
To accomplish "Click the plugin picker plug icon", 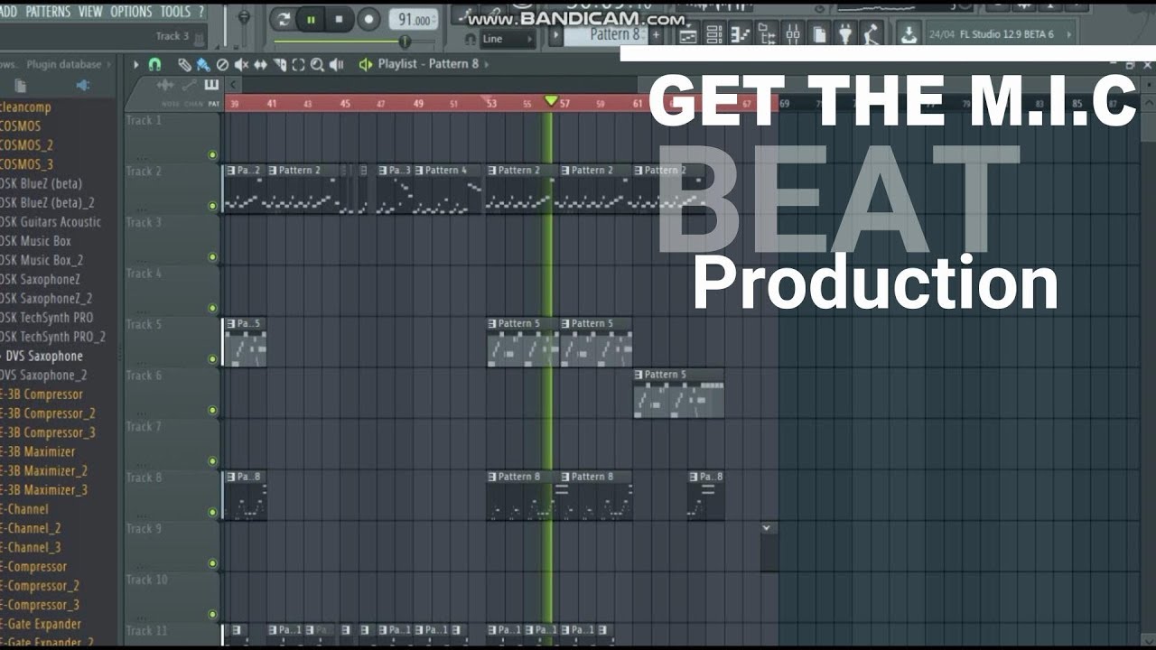I will 845,35.
